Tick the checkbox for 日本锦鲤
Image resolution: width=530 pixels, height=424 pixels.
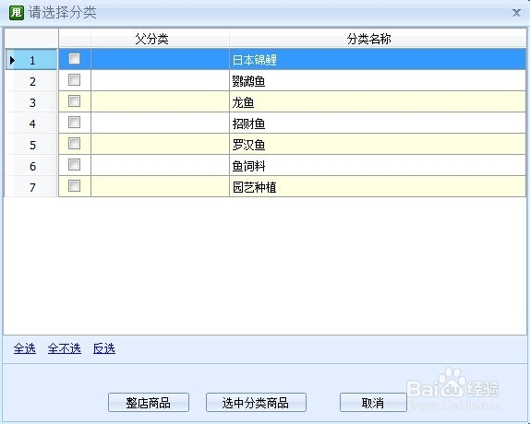(x=74, y=59)
